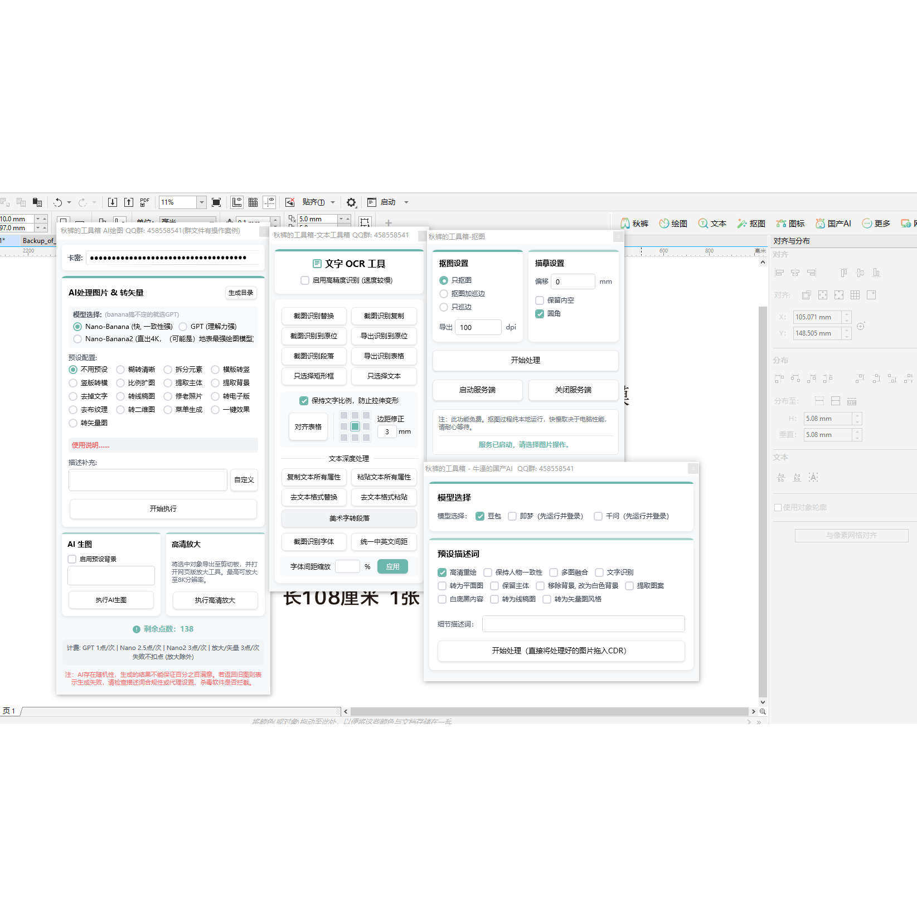
Task: Toggle 保持文字比例，防止拉伸变形 checkbox
Action: tap(304, 401)
